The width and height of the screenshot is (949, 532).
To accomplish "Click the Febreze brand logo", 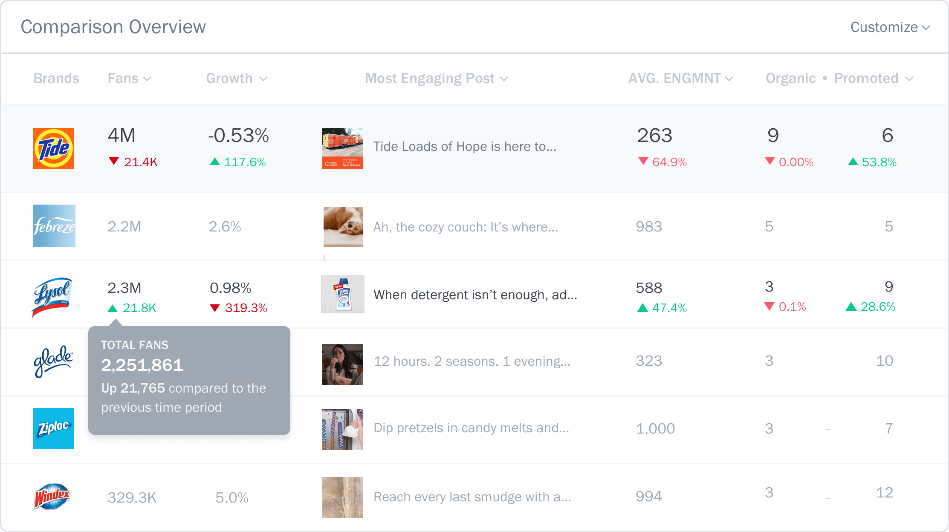I will [x=54, y=226].
